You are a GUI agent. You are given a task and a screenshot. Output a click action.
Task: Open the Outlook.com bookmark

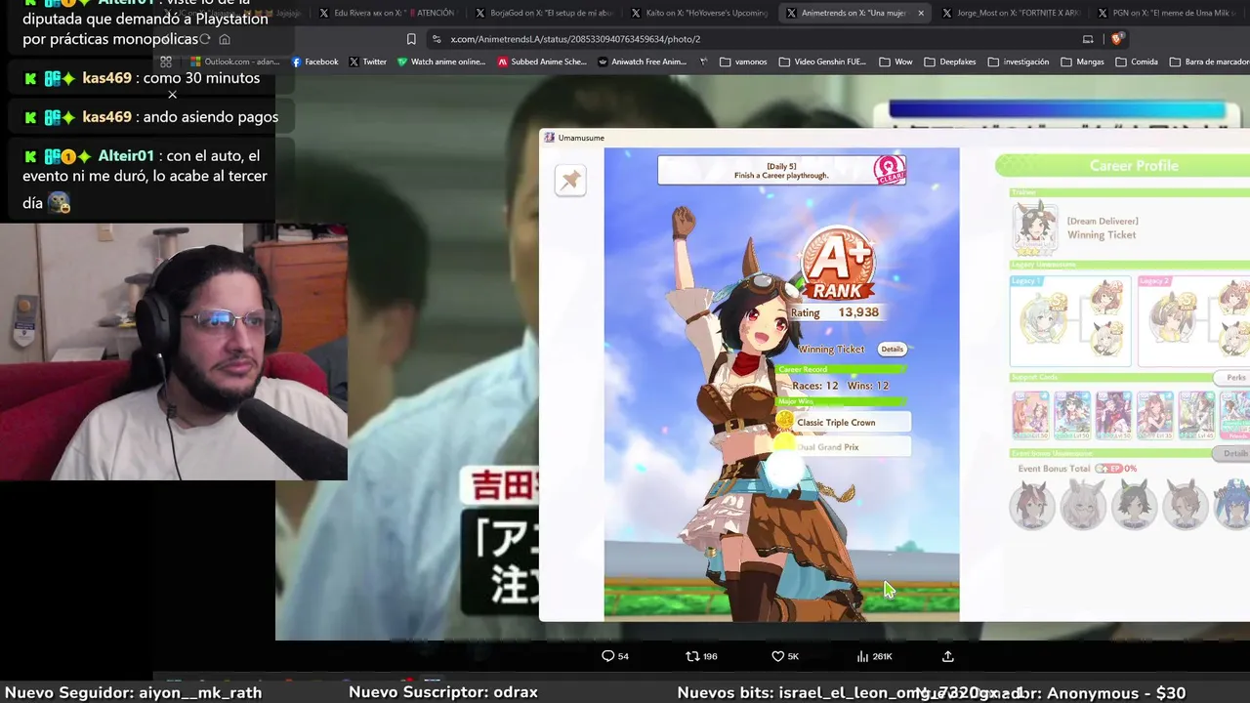tap(235, 62)
